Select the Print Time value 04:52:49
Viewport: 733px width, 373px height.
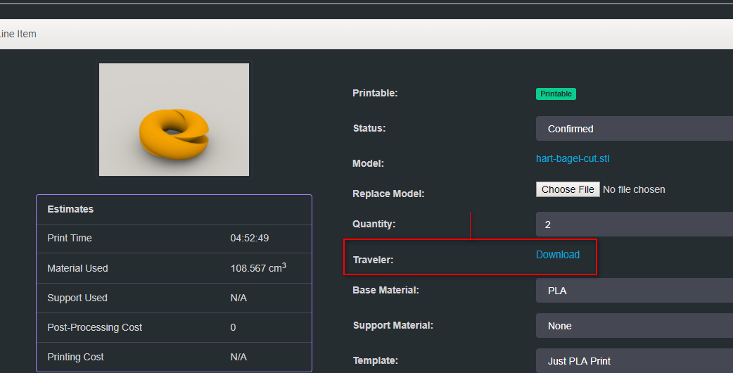(249, 239)
